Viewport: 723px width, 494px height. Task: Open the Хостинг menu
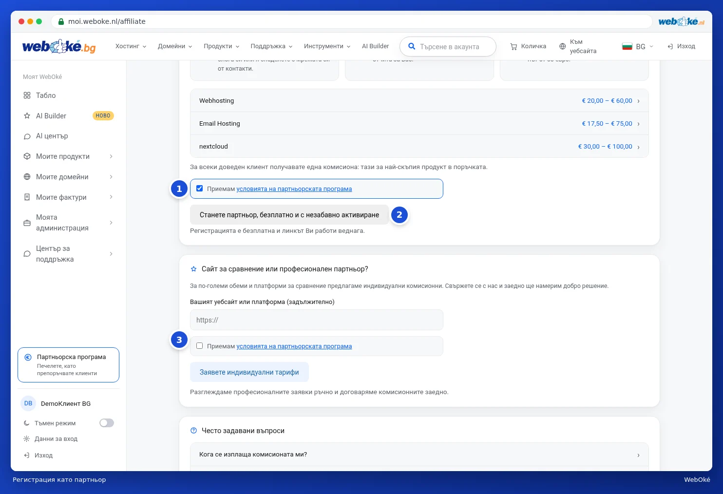point(131,46)
